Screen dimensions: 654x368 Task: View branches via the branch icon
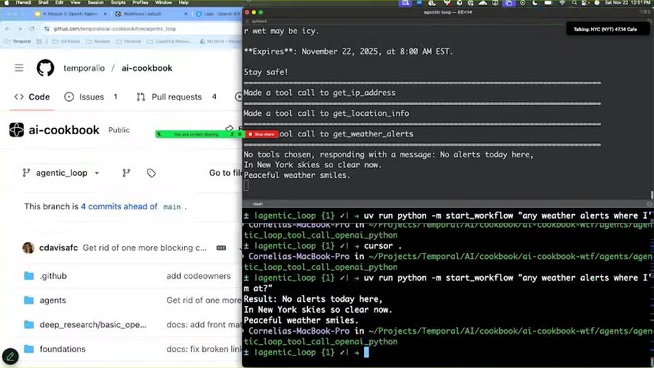(127, 172)
